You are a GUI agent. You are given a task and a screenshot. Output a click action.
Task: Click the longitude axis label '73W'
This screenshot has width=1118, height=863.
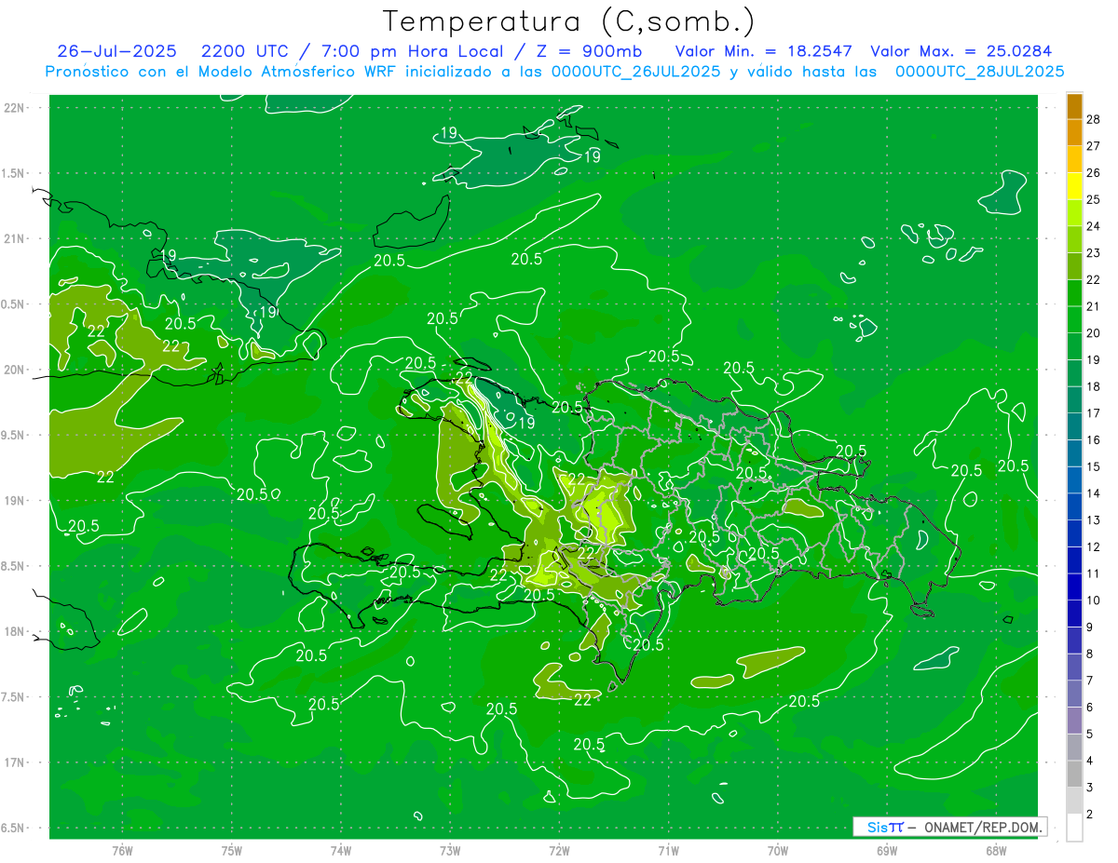450,850
